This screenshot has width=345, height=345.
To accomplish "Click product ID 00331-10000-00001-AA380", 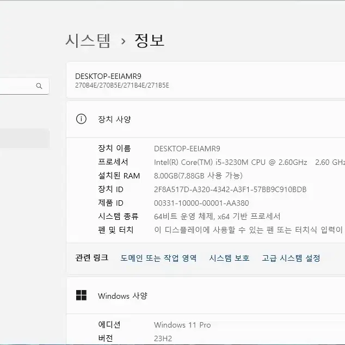I will click(x=201, y=203).
